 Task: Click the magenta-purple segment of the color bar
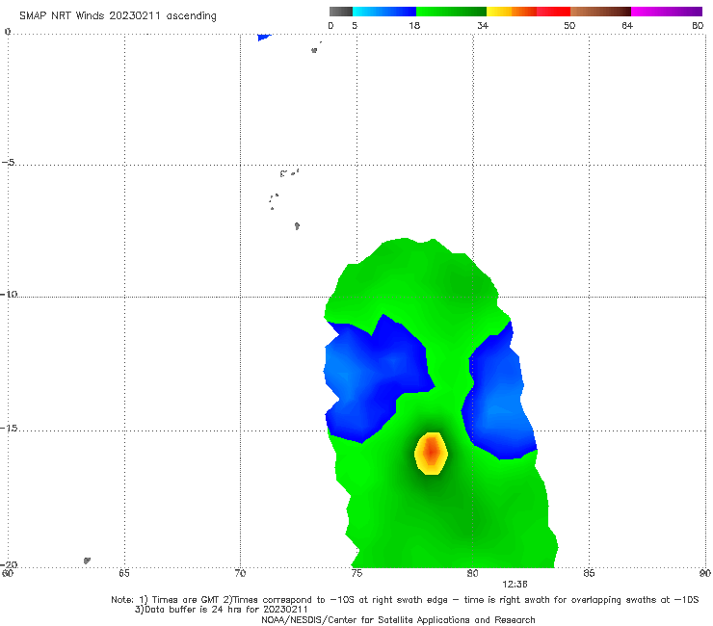667,12
